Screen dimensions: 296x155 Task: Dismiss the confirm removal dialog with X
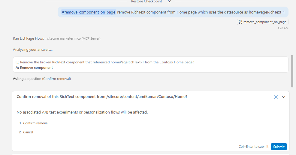pos(276,97)
